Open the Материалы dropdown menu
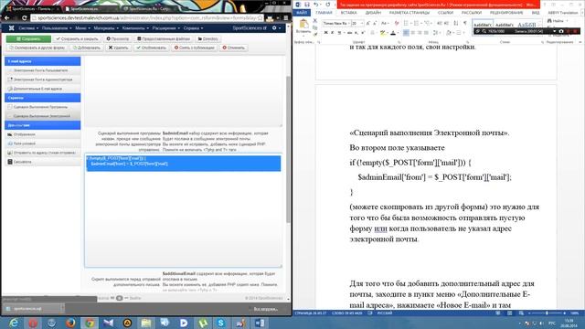Screen dimensions: 585x329 point(106,28)
